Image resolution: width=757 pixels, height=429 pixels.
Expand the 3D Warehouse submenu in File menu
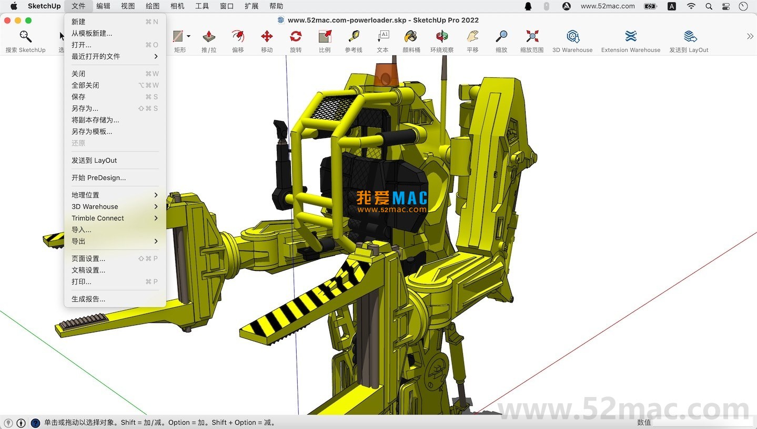(x=115, y=206)
